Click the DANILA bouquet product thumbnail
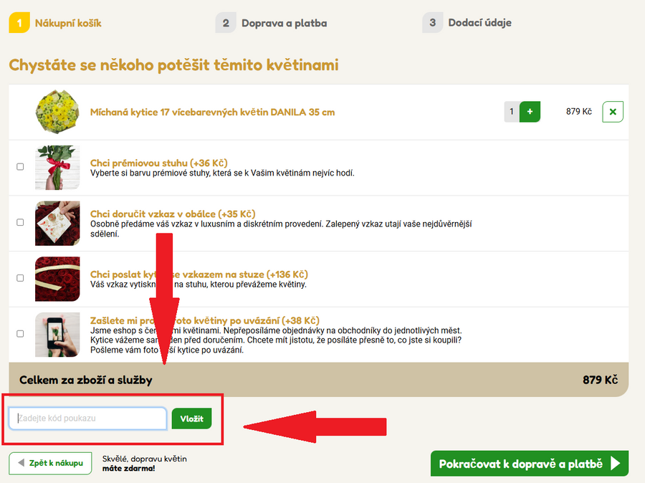 point(57,112)
